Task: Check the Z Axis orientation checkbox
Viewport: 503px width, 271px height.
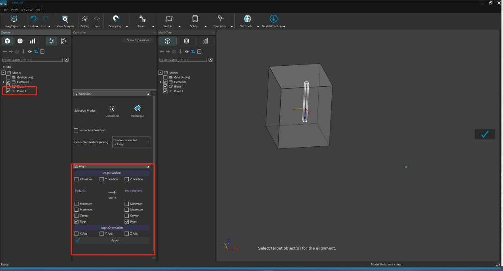Action: [127, 234]
